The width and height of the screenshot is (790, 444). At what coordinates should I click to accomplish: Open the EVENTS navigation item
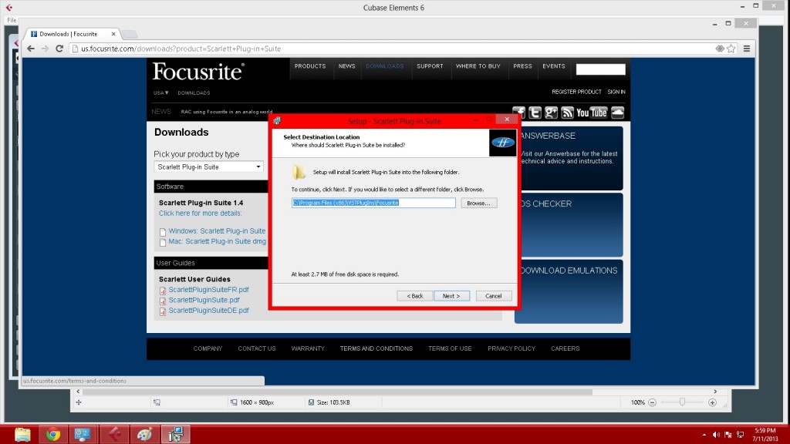pos(554,66)
